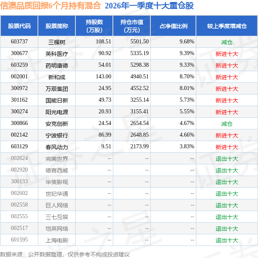
Task: Click stock code 300677
Action: (19, 53)
